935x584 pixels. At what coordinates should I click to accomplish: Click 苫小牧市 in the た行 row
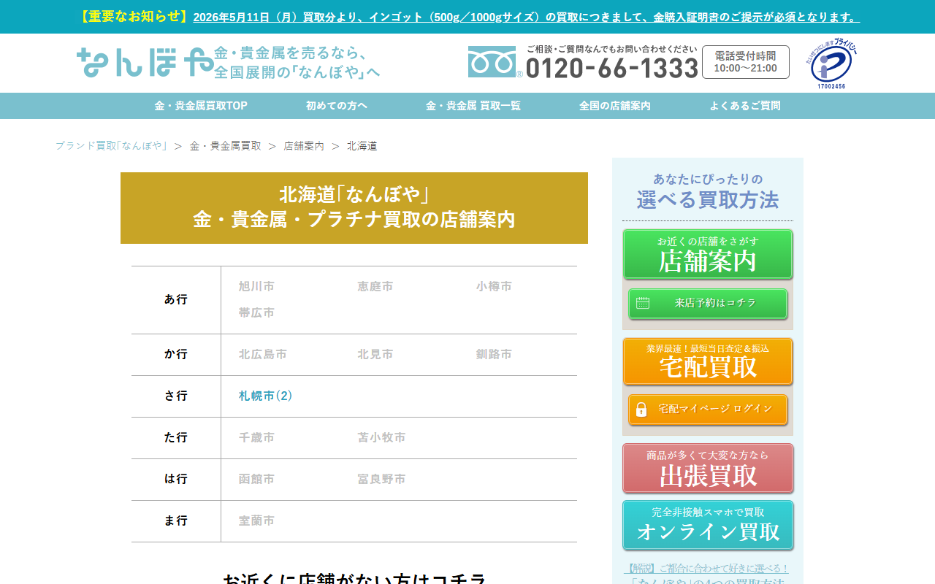381,437
